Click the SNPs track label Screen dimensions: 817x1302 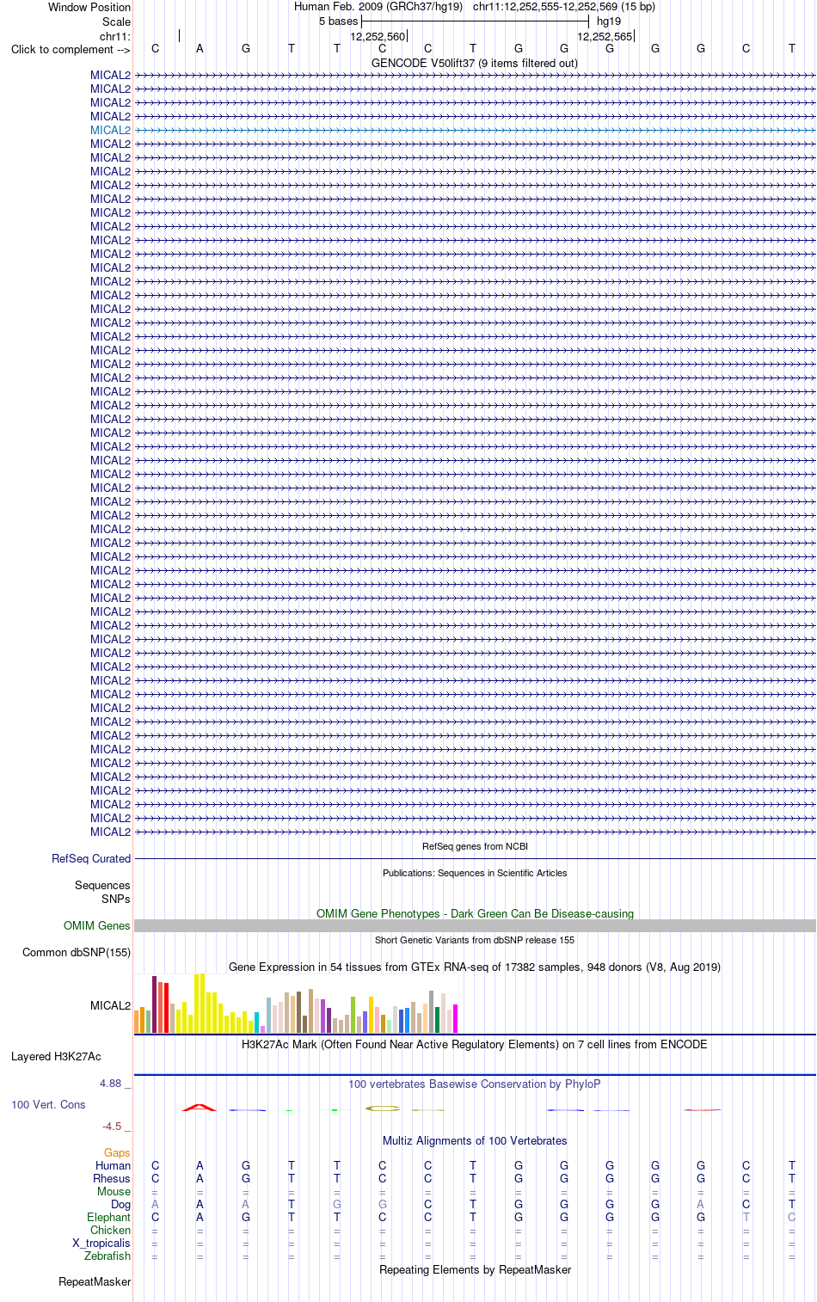click(116, 899)
